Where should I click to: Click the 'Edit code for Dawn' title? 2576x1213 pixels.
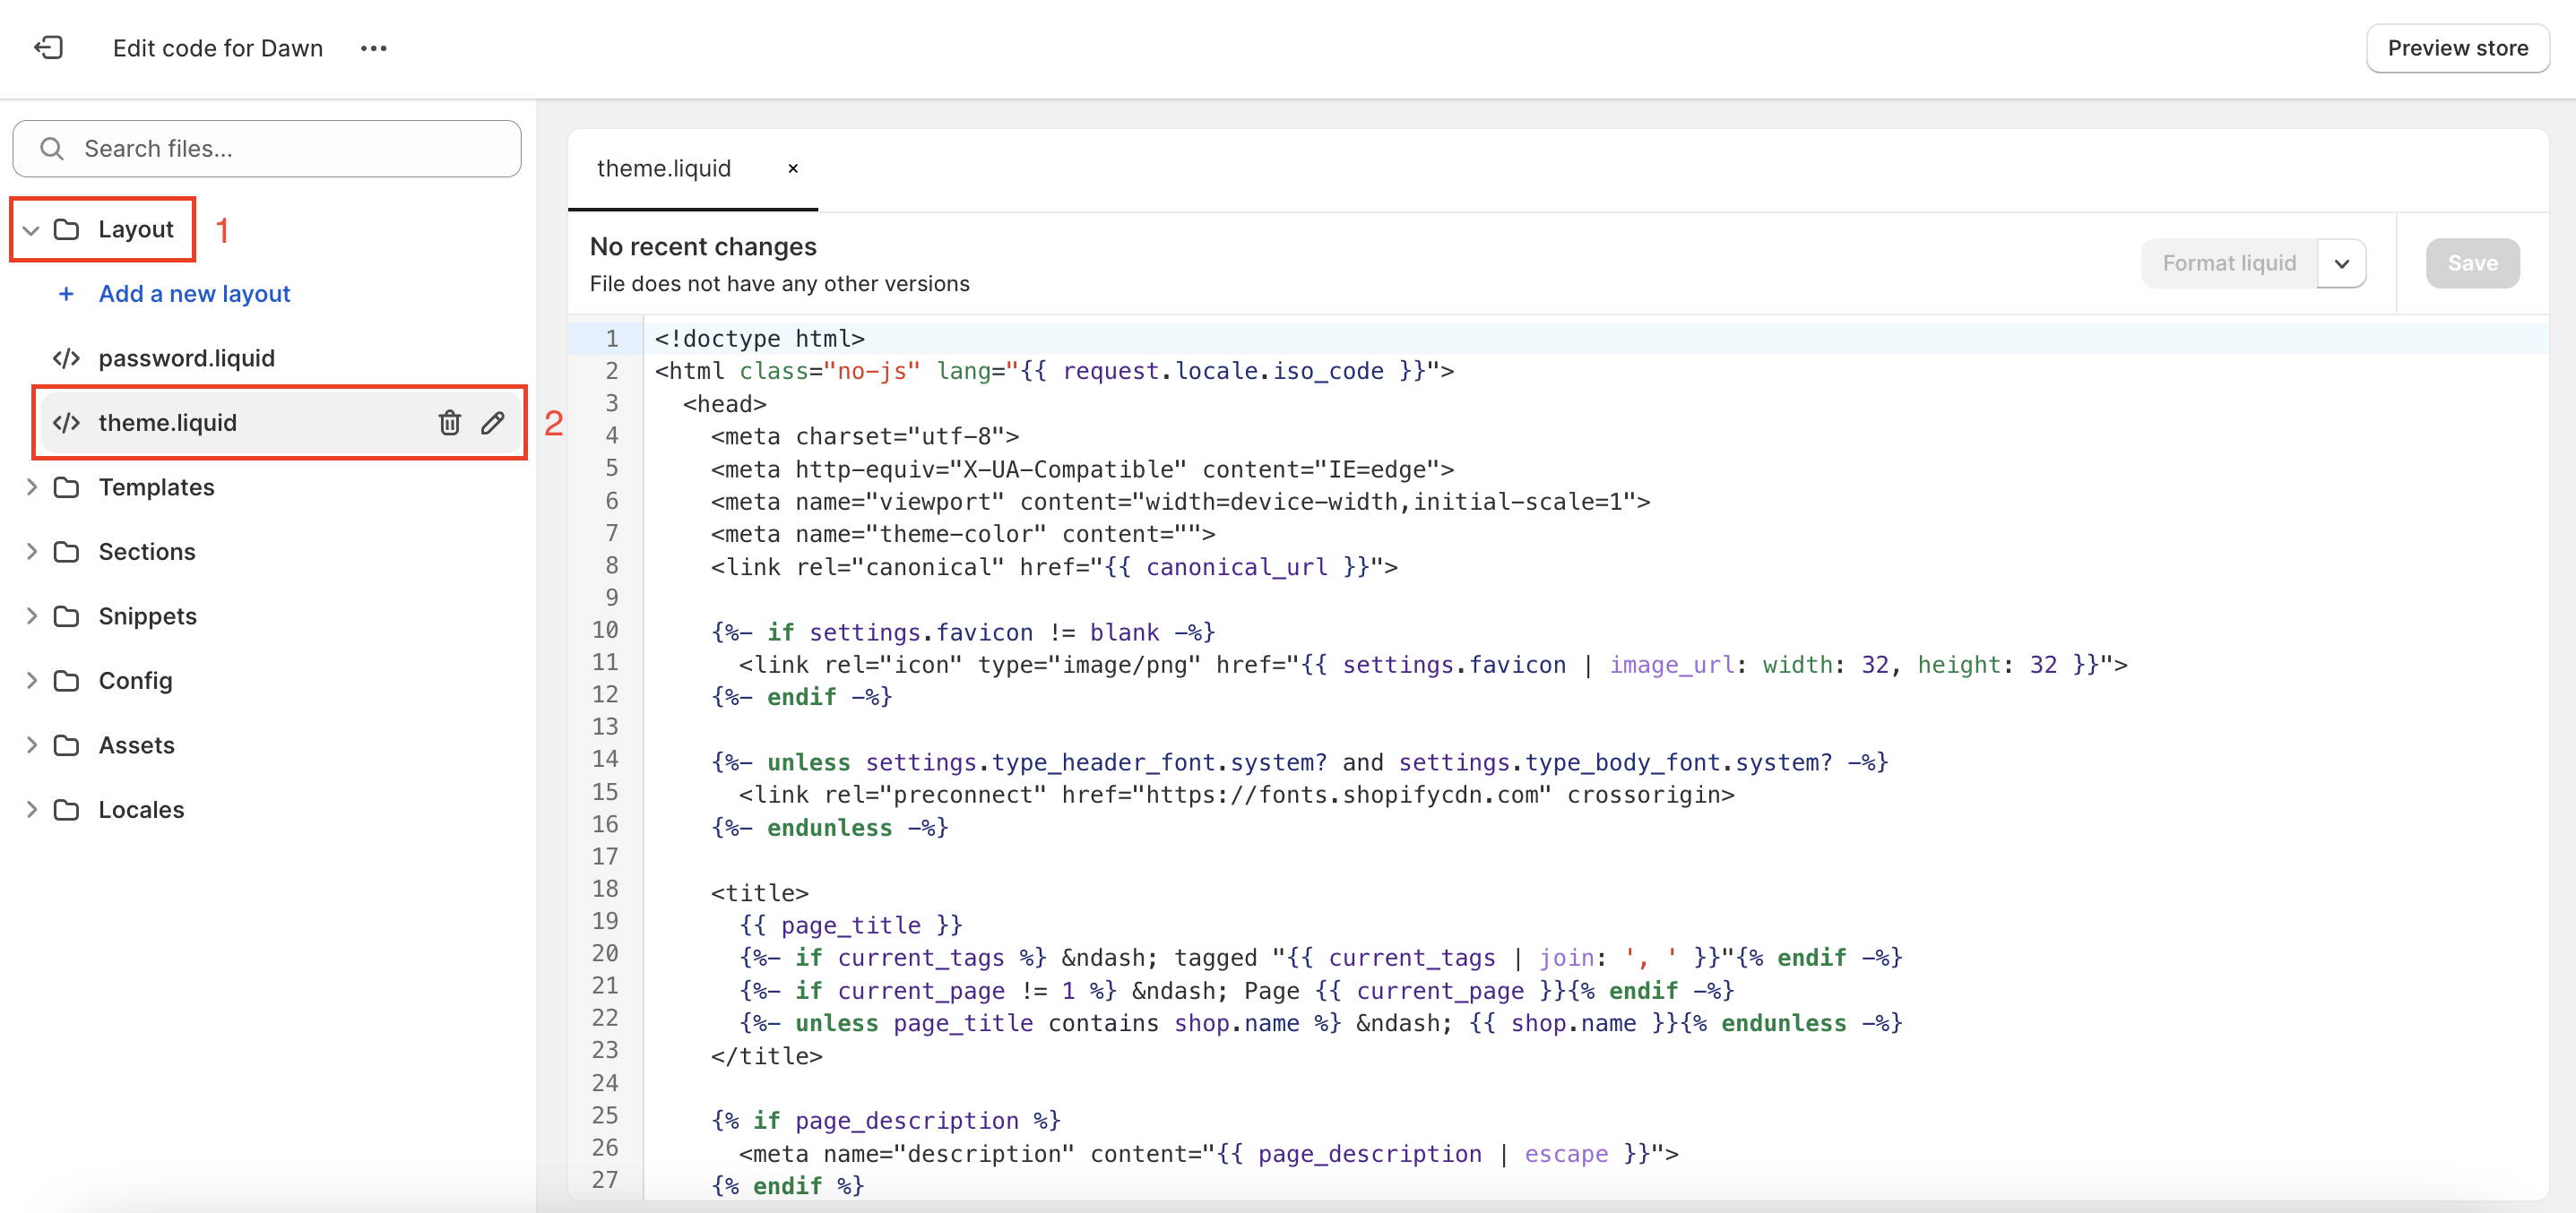[x=218, y=48]
